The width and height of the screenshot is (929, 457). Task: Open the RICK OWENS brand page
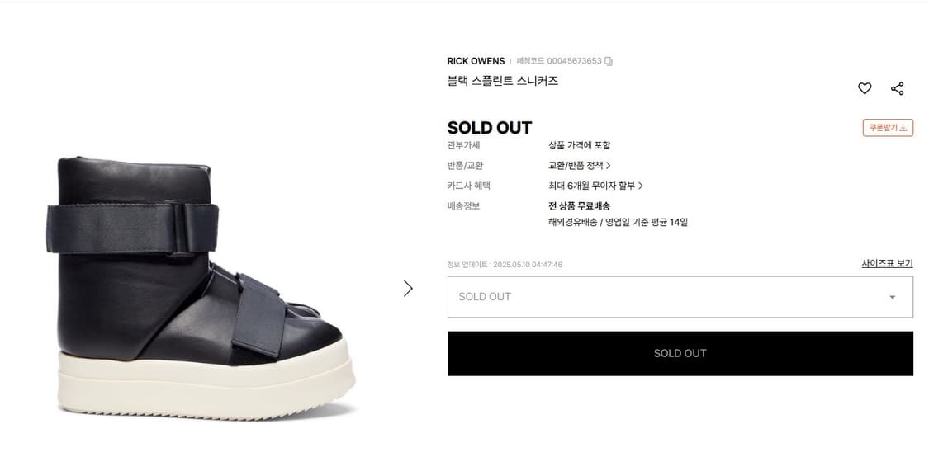476,61
